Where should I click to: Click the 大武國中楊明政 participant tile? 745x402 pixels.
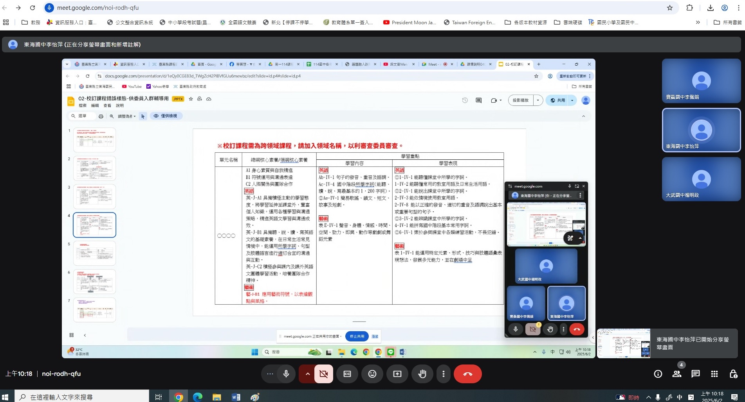701,179
